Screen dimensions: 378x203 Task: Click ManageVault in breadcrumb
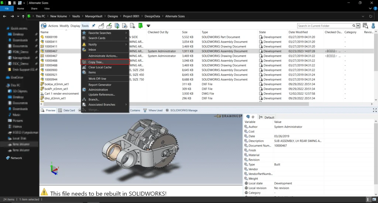click(x=93, y=16)
